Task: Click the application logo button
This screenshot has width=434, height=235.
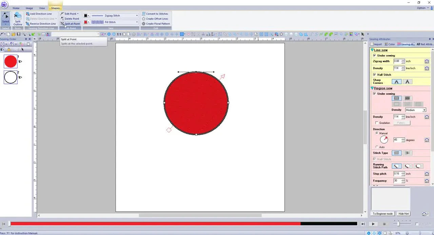Action: (x=4, y=4)
